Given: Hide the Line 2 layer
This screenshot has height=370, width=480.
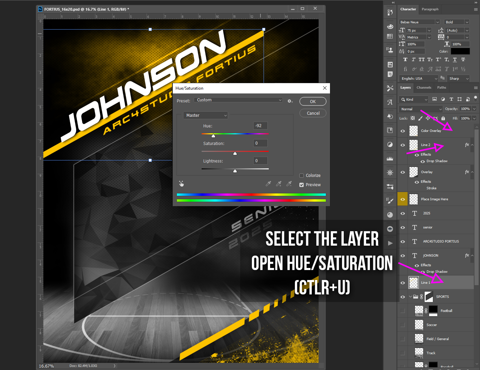Looking at the screenshot, I should tap(403, 145).
